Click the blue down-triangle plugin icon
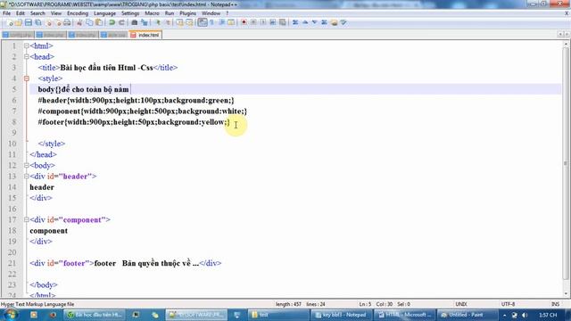The image size is (571, 321). [314, 22]
